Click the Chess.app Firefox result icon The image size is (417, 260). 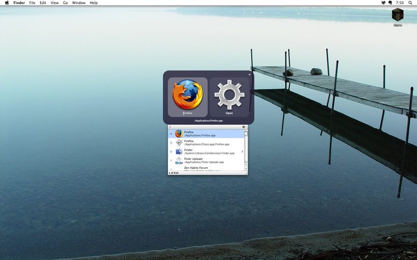tap(179, 143)
